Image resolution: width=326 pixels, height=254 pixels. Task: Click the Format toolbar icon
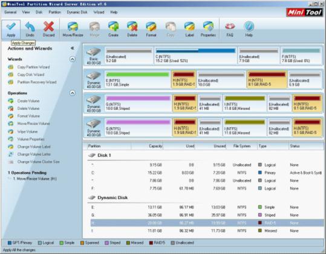click(x=151, y=27)
